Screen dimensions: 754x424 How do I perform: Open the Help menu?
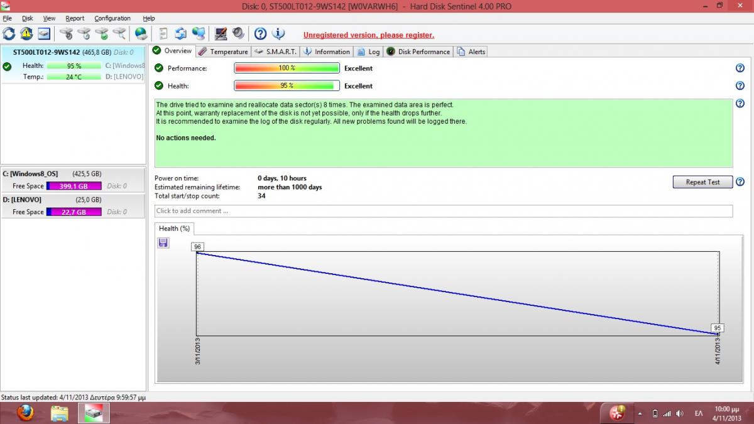point(148,18)
